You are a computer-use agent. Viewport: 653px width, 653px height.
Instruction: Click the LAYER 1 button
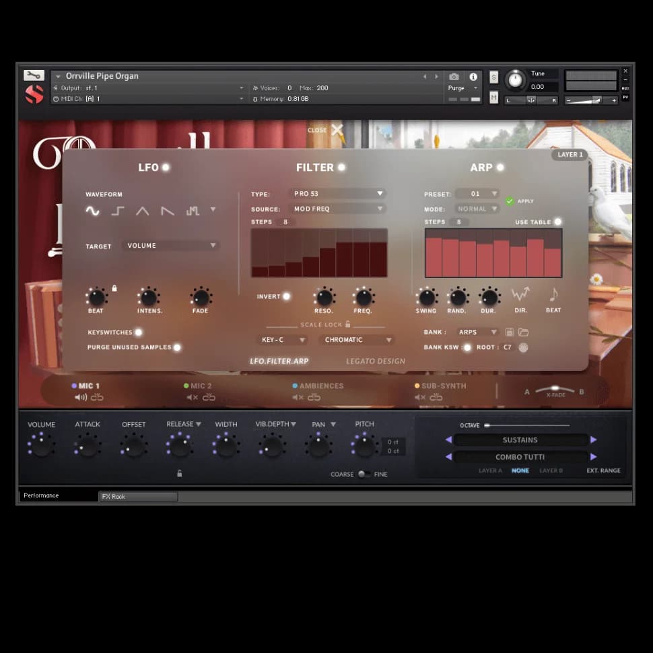click(x=569, y=155)
